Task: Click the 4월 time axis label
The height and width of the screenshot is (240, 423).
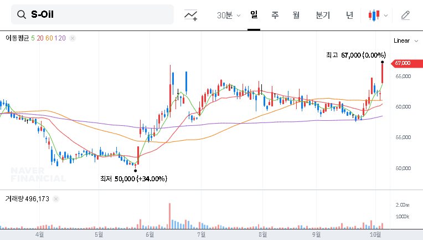Action: [39, 234]
